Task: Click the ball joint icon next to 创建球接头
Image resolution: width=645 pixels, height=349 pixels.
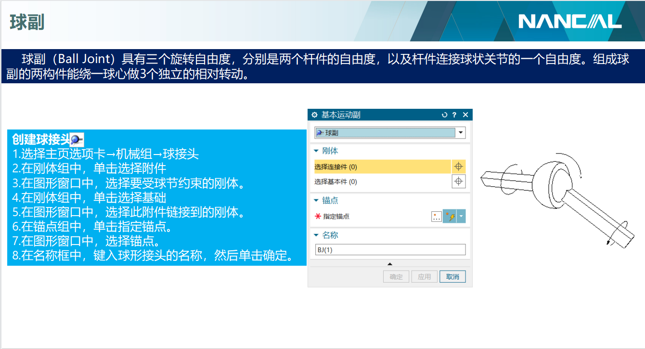Action: click(77, 140)
